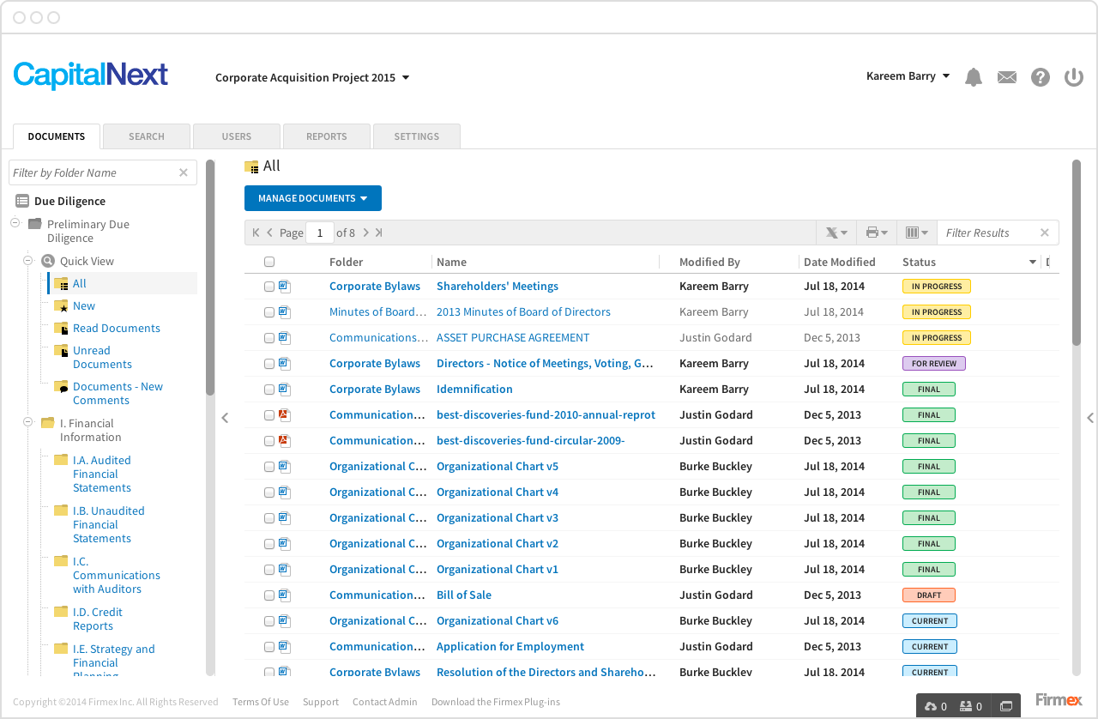The image size is (1098, 719).
Task: Switch to the Users tab
Action: tap(237, 136)
